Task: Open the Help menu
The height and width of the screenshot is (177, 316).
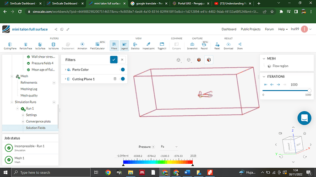Action: click(283, 29)
